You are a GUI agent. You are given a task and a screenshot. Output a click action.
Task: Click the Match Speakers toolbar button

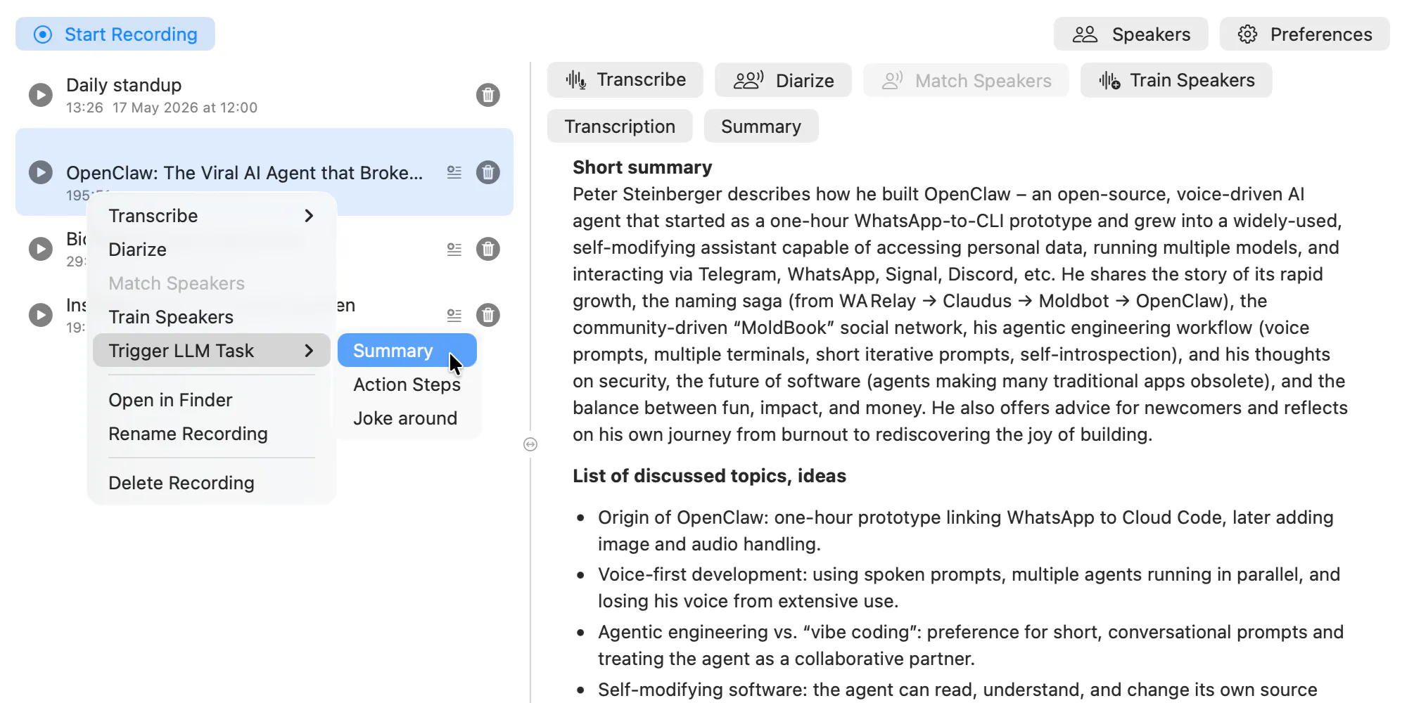(x=966, y=80)
